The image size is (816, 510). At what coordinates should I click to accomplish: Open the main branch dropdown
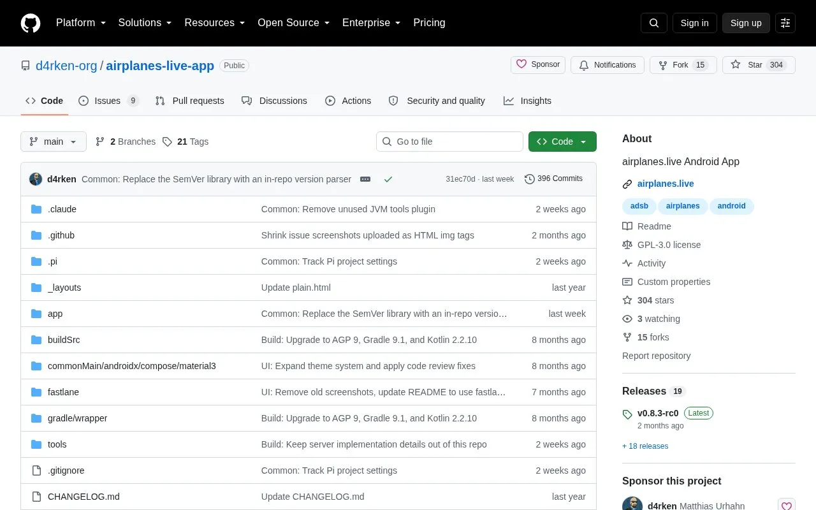coord(54,142)
